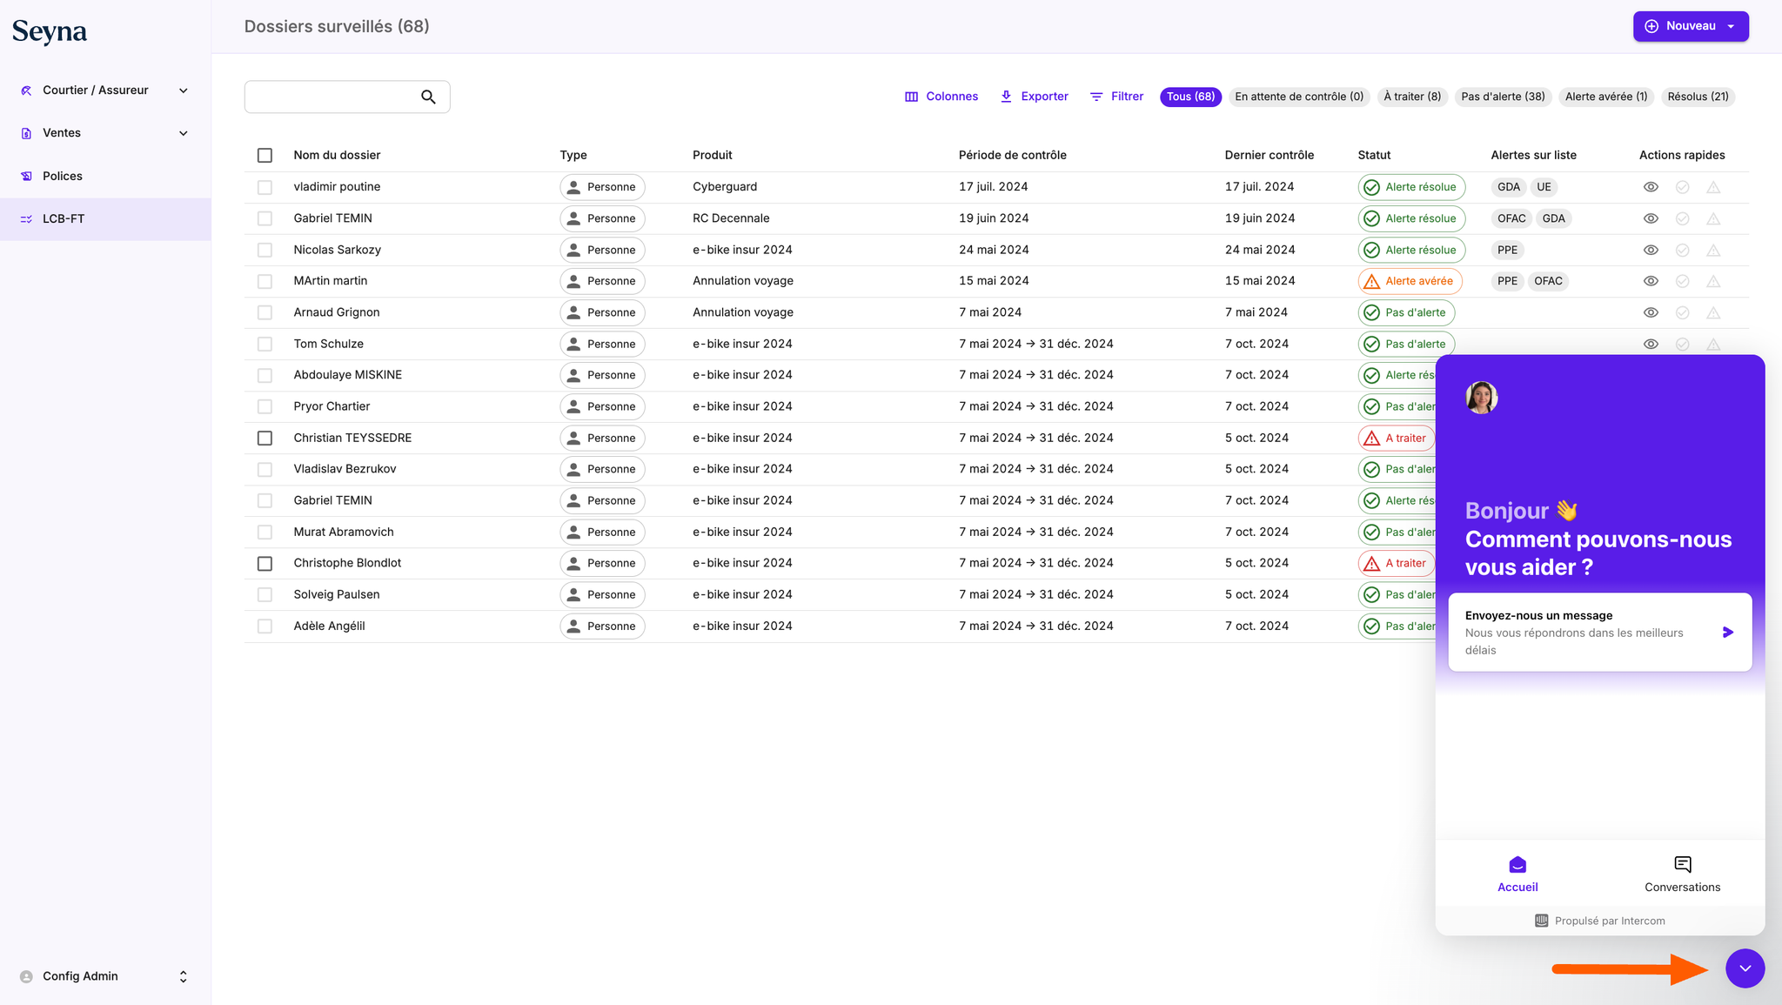1782x1005 pixels.
Task: Check the MArtin martin row checkbox
Action: (x=265, y=281)
